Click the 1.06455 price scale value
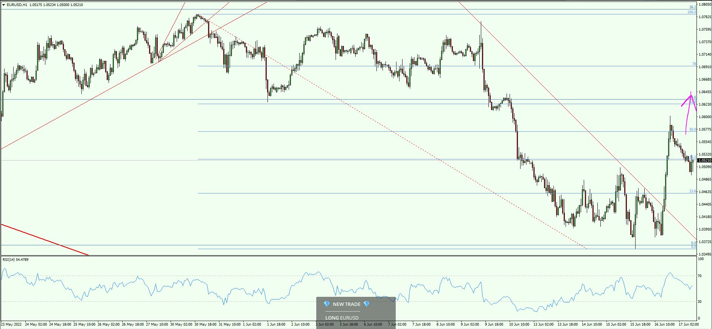 (x=705, y=92)
